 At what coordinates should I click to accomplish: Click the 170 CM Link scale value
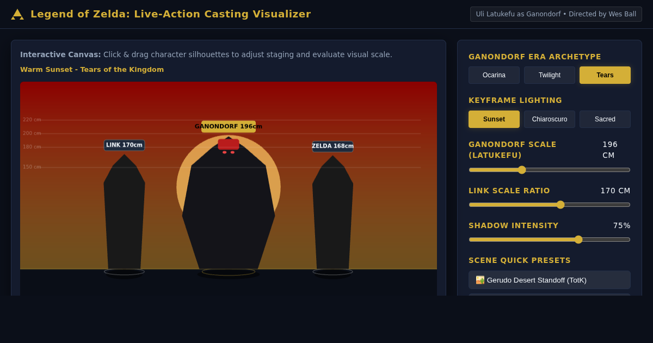point(615,191)
